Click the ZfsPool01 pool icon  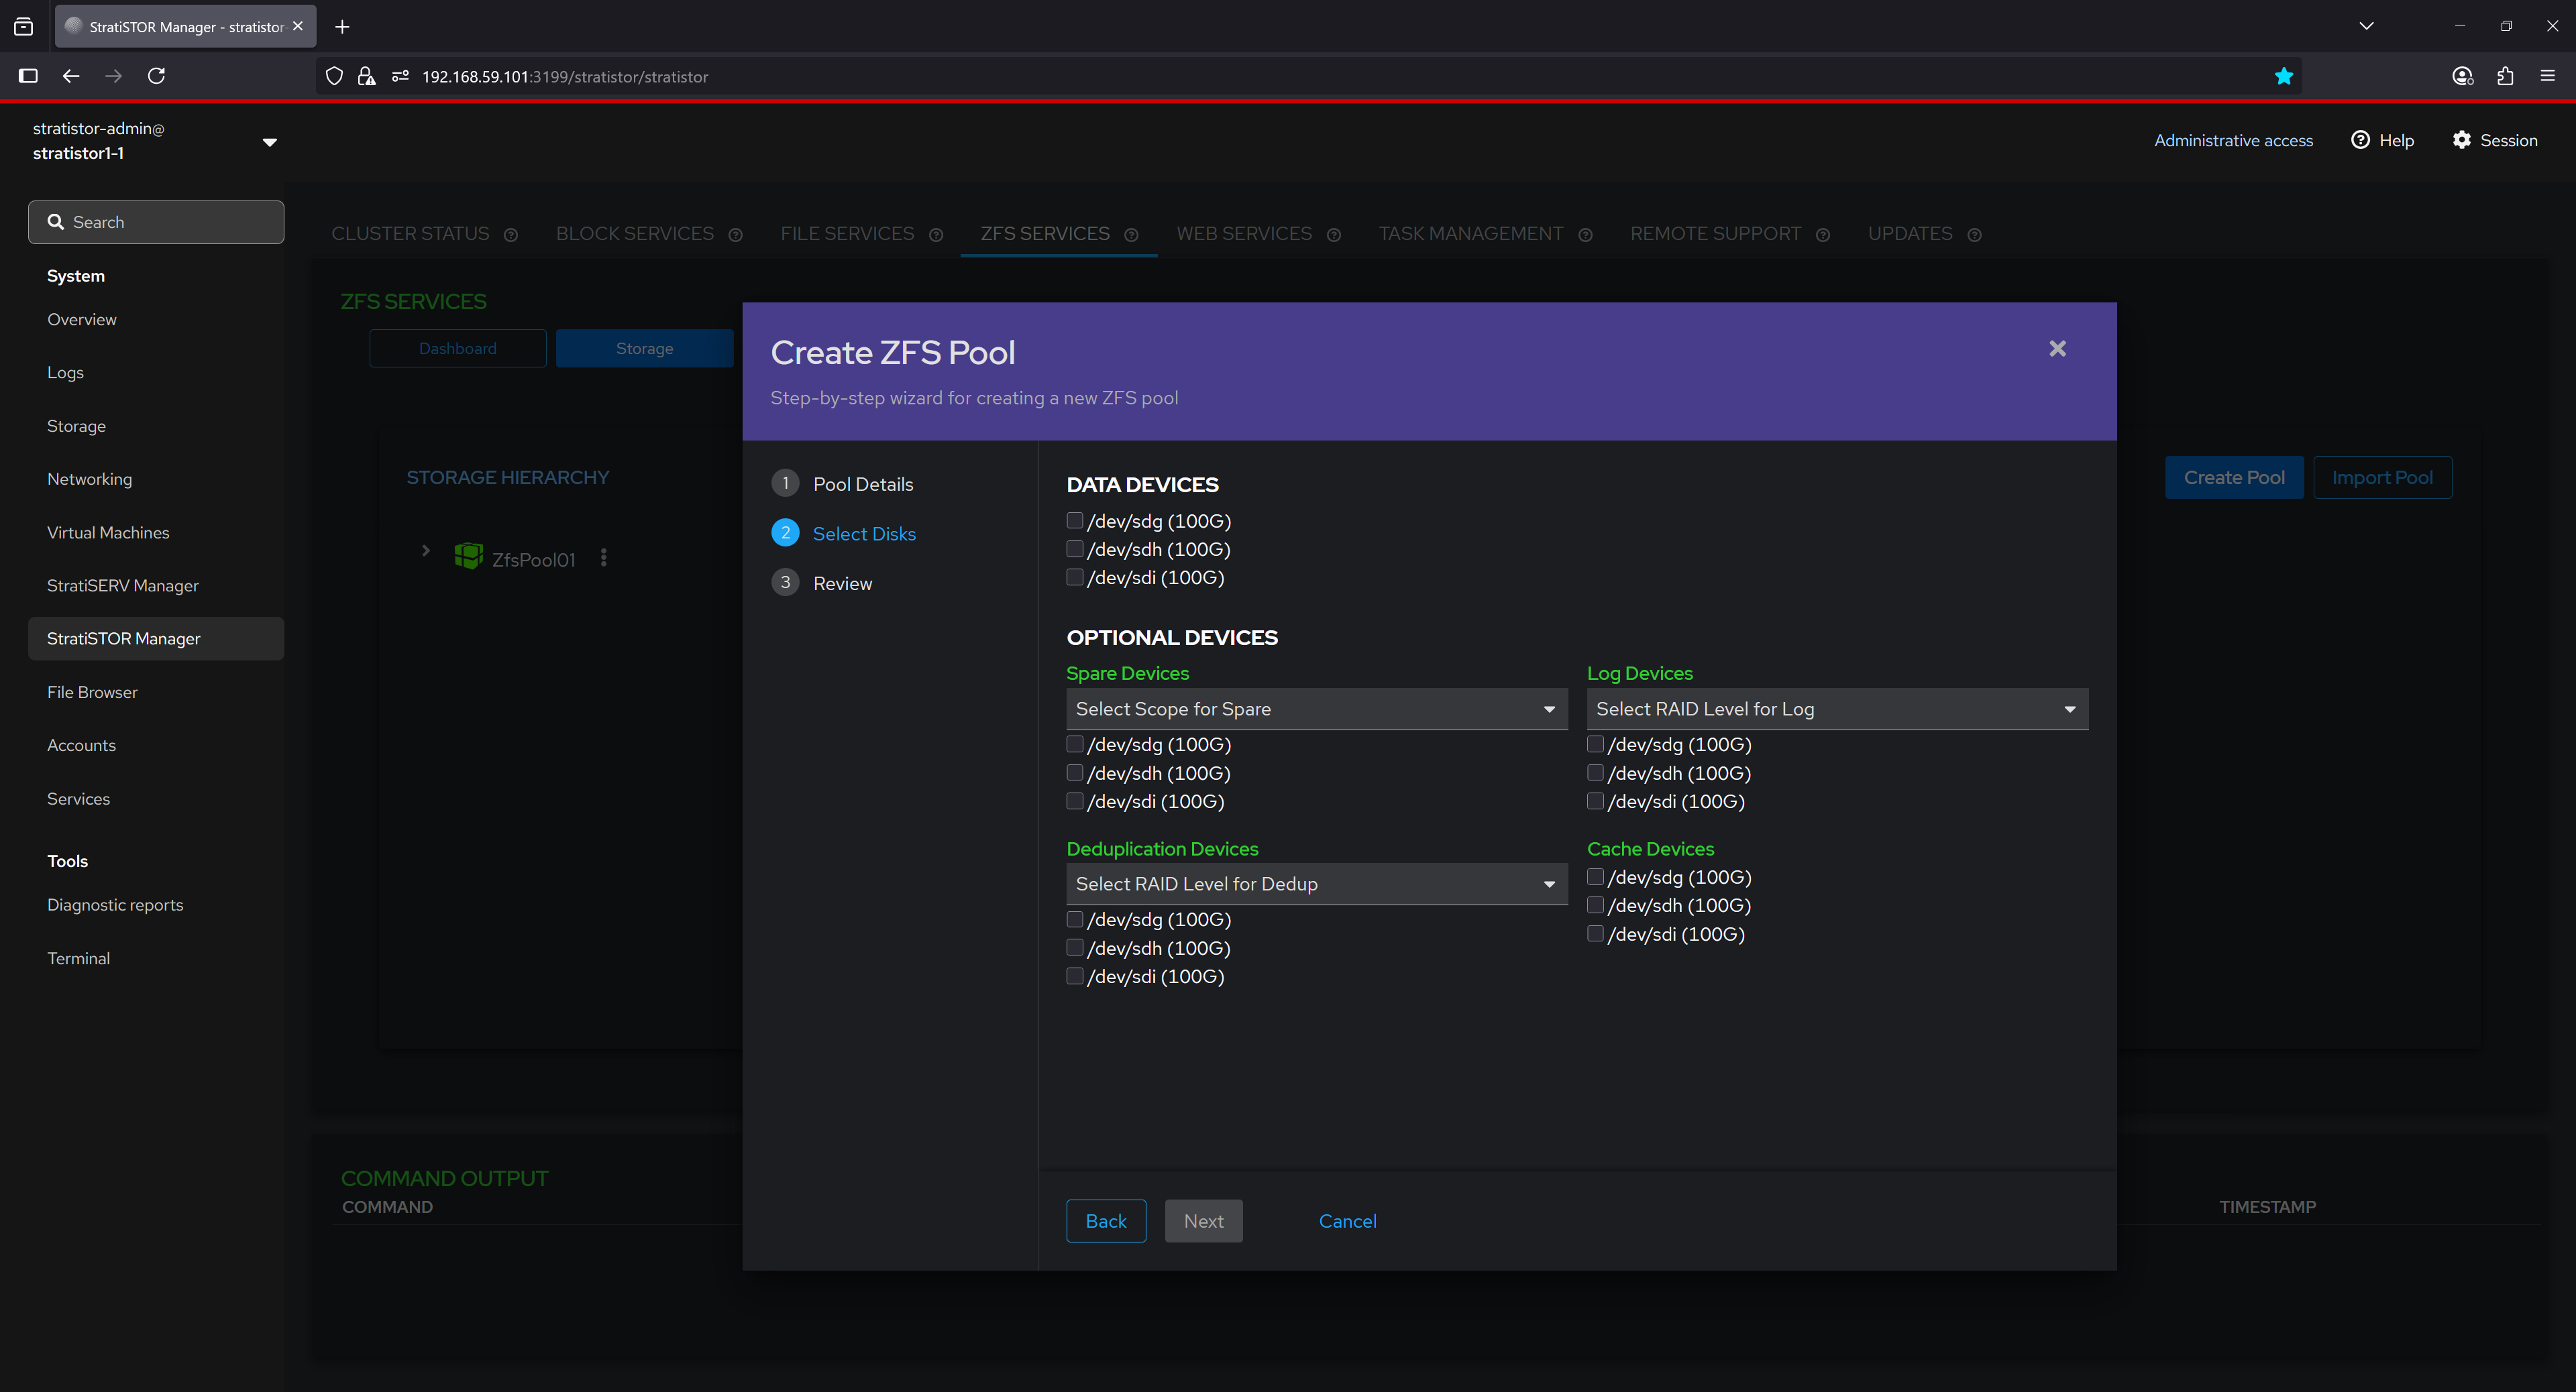468,557
